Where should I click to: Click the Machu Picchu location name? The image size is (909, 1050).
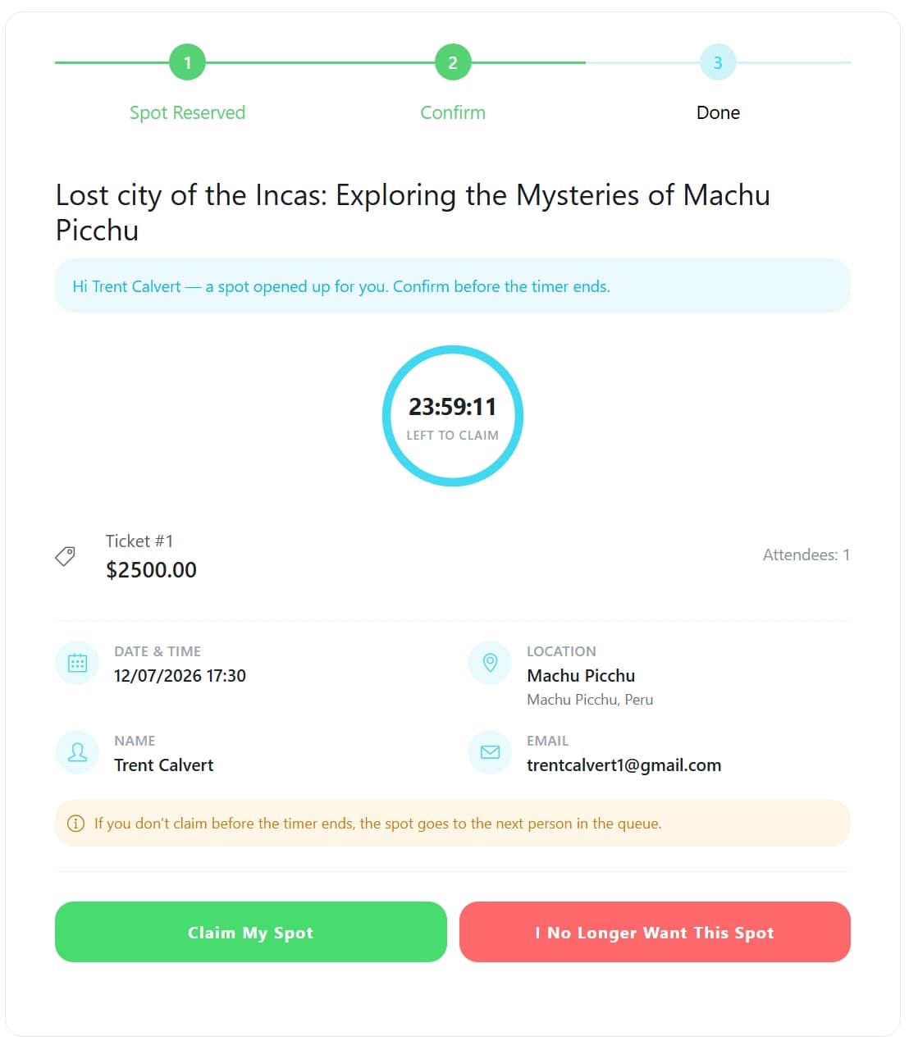(x=581, y=676)
